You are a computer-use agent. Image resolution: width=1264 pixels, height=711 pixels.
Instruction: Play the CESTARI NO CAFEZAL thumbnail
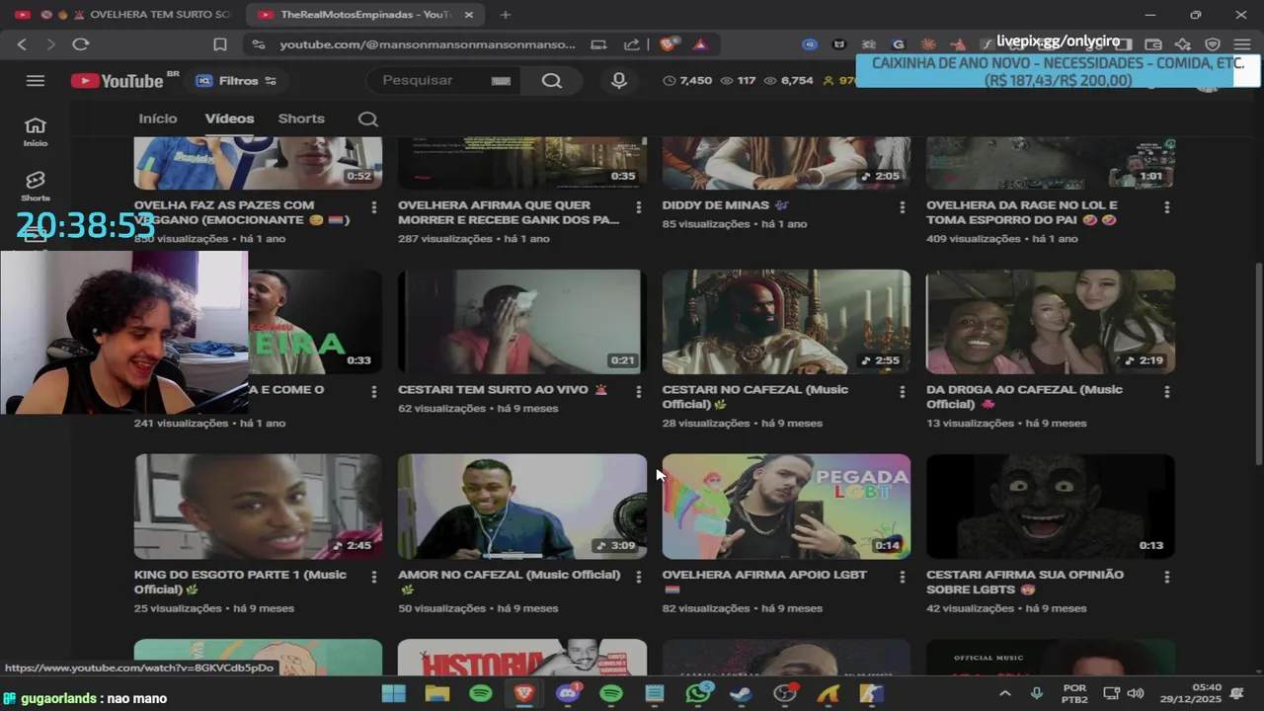point(786,322)
